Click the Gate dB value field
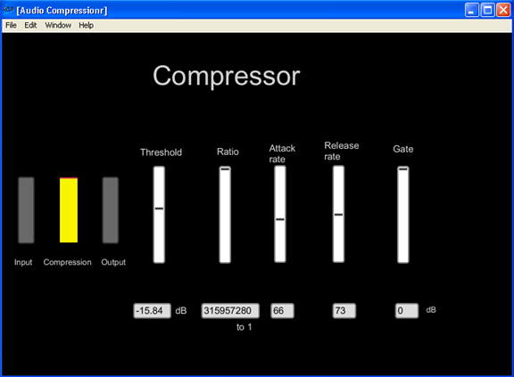Screen dimensions: 514x377 [407, 310]
